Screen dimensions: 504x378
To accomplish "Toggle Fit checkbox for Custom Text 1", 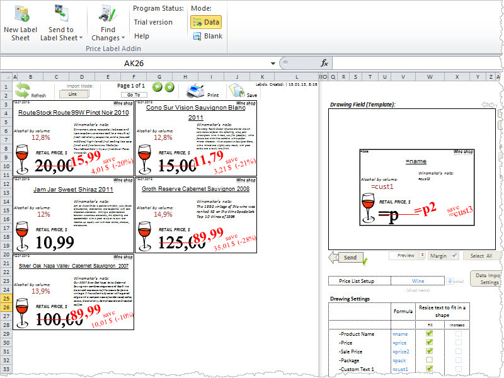I will 429,369.
